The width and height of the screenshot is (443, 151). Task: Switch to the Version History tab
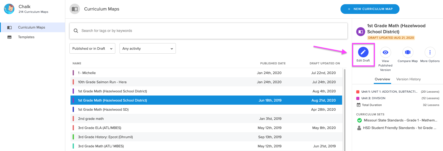click(408, 79)
